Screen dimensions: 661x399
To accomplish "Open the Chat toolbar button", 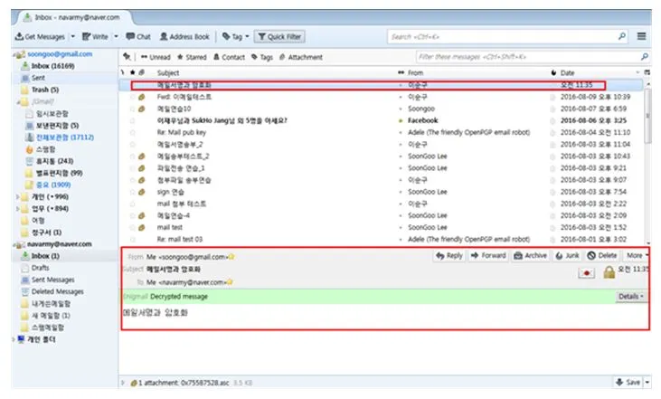I will 138,37.
